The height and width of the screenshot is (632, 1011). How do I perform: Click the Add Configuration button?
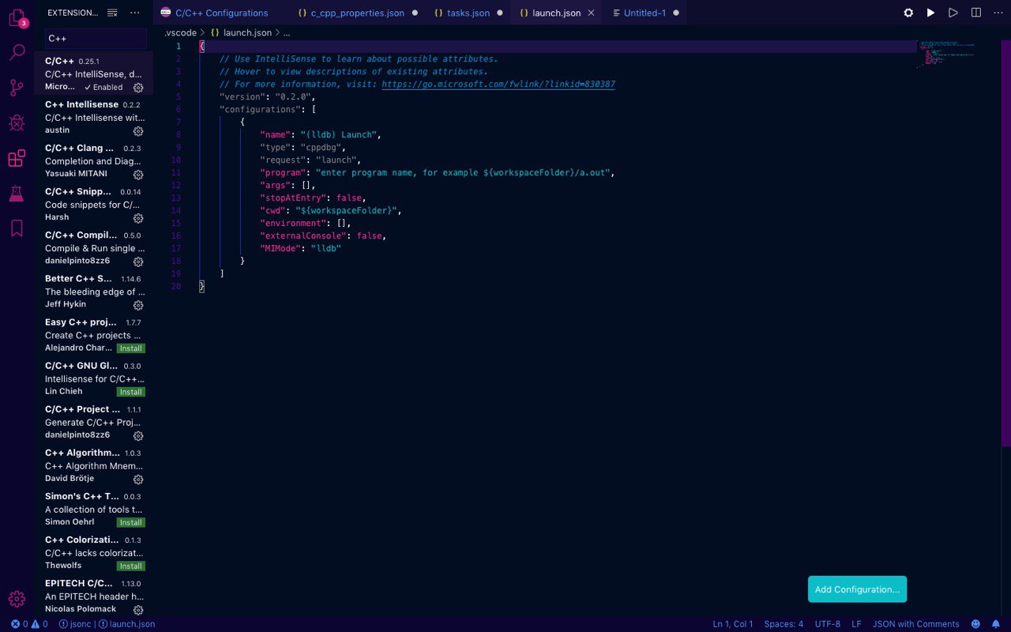(857, 589)
